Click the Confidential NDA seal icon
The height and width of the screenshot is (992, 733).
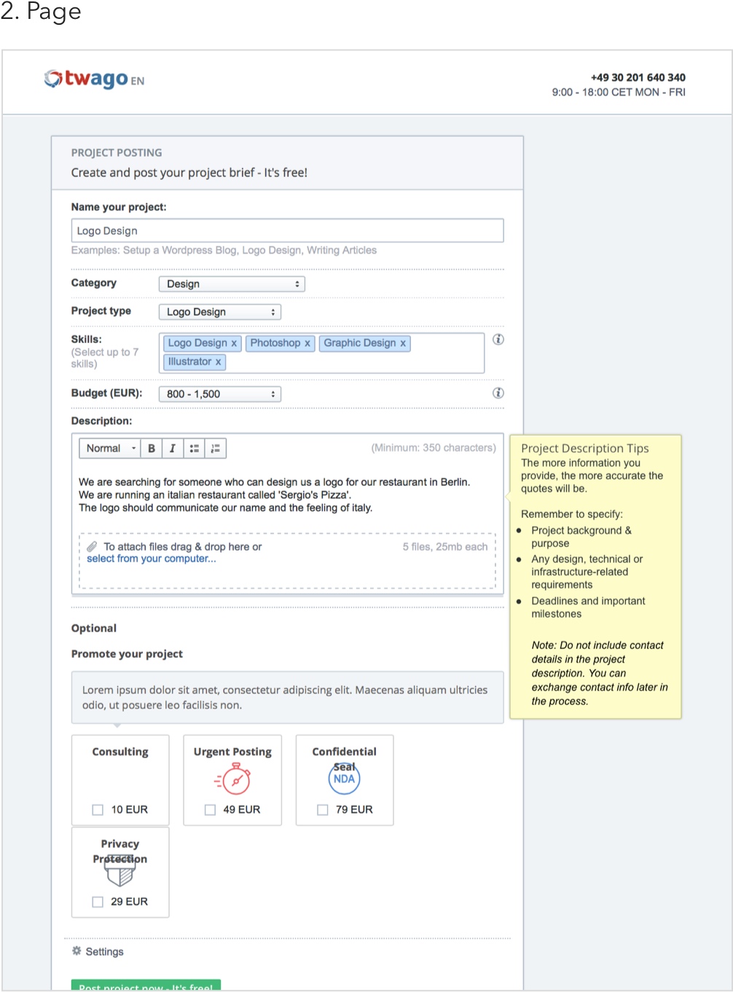(344, 778)
